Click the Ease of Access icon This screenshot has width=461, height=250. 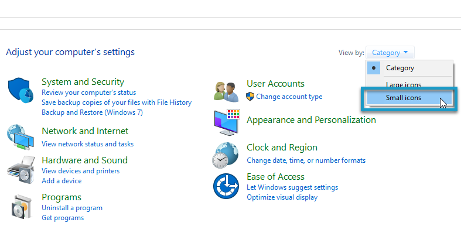(x=226, y=186)
